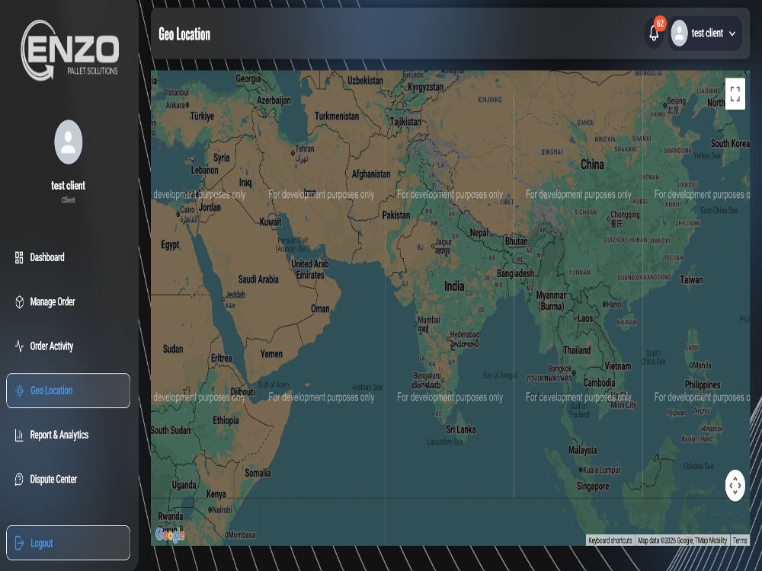Click the Vietnam map label
762x571 pixels.
[618, 366]
